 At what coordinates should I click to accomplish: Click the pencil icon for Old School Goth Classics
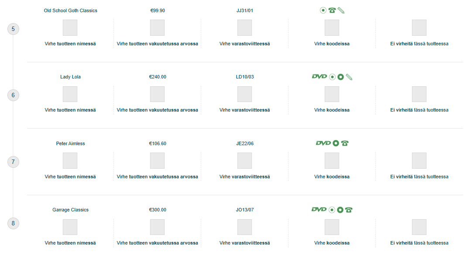(341, 10)
